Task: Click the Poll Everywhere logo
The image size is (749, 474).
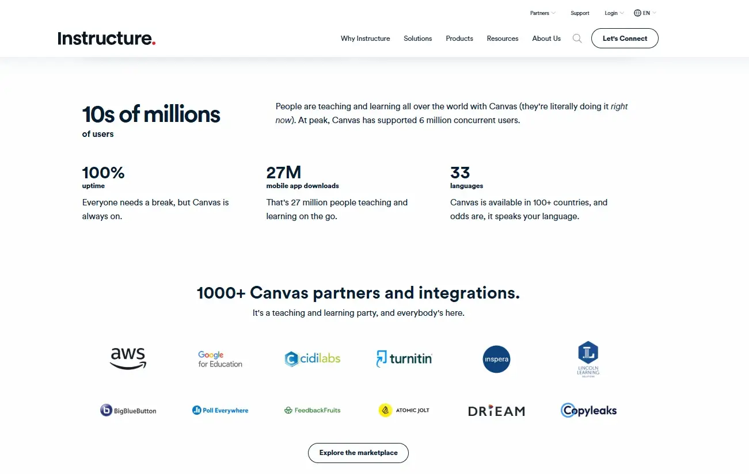Action: [220, 410]
